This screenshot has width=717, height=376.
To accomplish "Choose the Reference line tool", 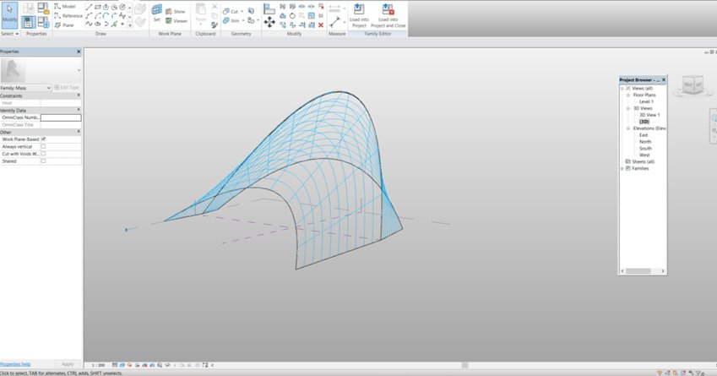I will click(x=68, y=15).
